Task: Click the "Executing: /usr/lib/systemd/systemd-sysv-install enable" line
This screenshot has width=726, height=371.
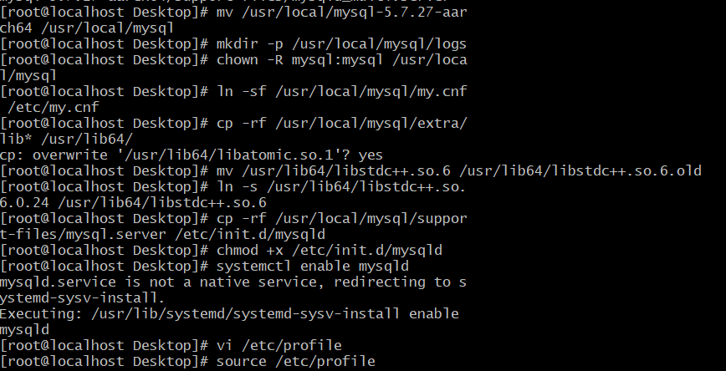Action: pyautogui.click(x=230, y=313)
